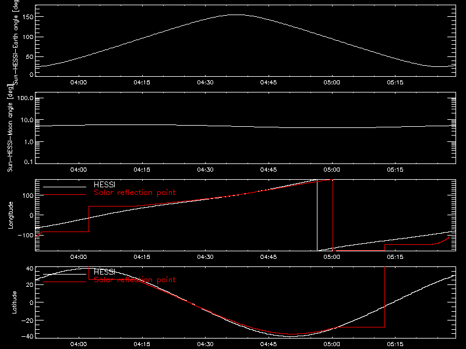This screenshot has height=349, width=466.
Task: Click 04:15 under the Latitude plot
Action: coord(142,344)
